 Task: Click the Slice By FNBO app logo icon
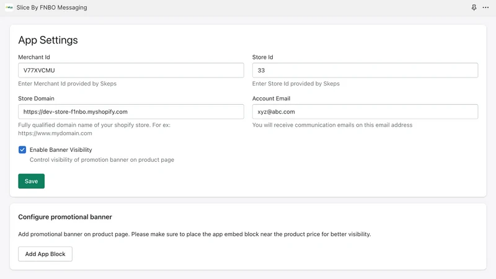[9, 7]
